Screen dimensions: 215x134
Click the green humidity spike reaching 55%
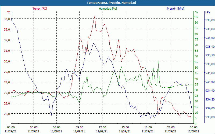click(x=158, y=61)
